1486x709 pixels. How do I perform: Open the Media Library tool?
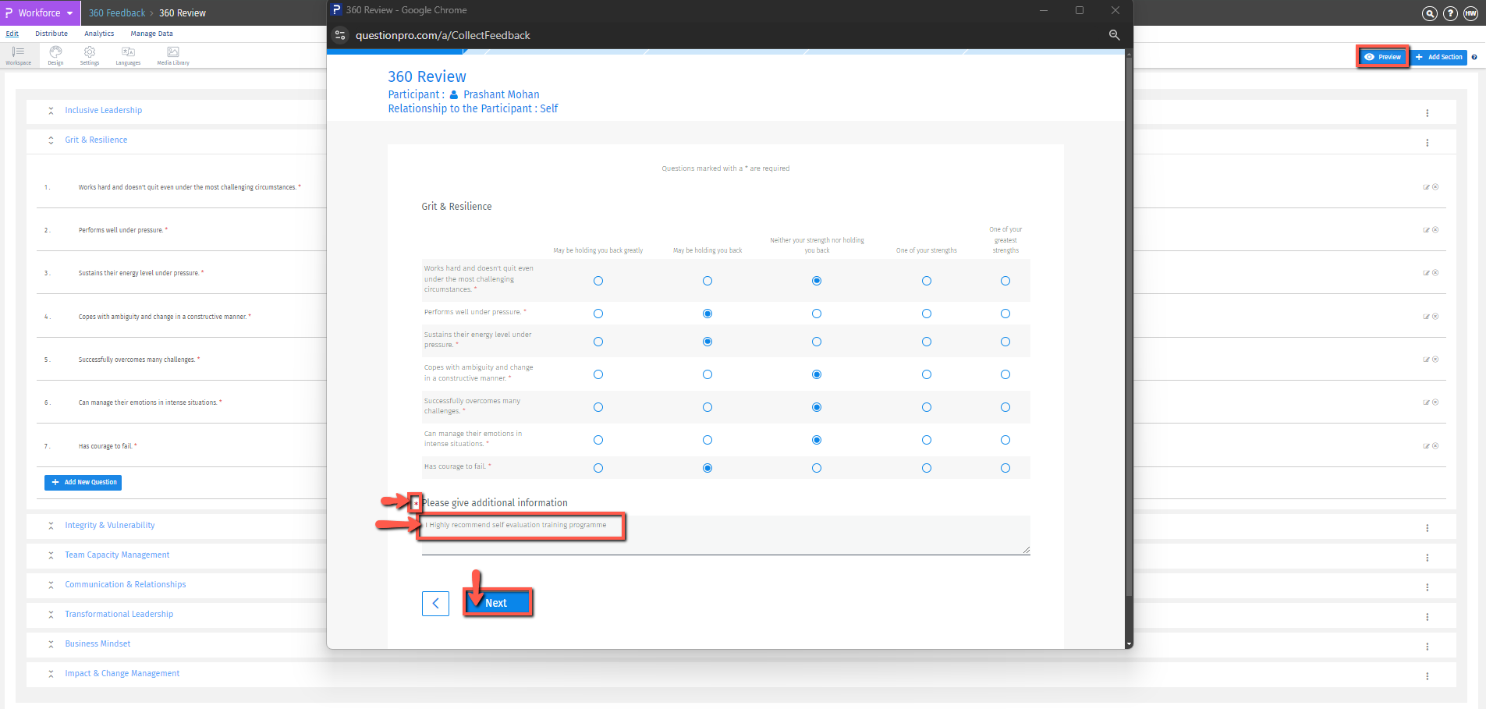coord(173,55)
